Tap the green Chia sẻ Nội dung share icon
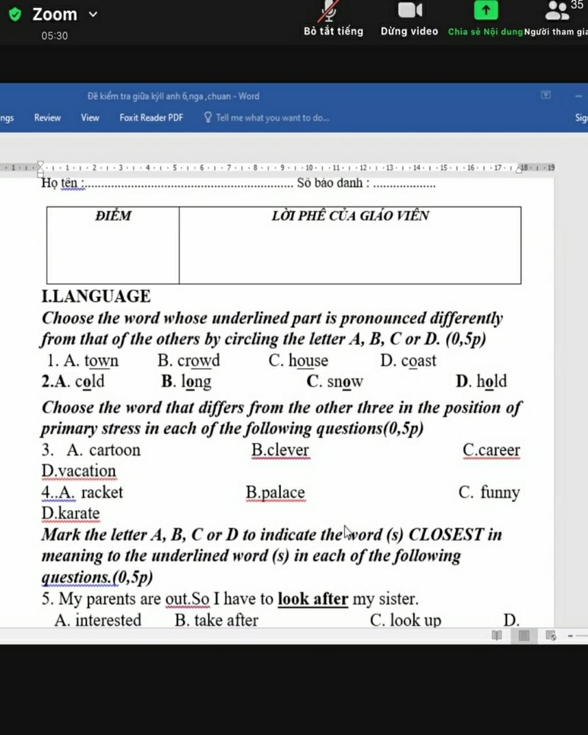 tap(486, 10)
